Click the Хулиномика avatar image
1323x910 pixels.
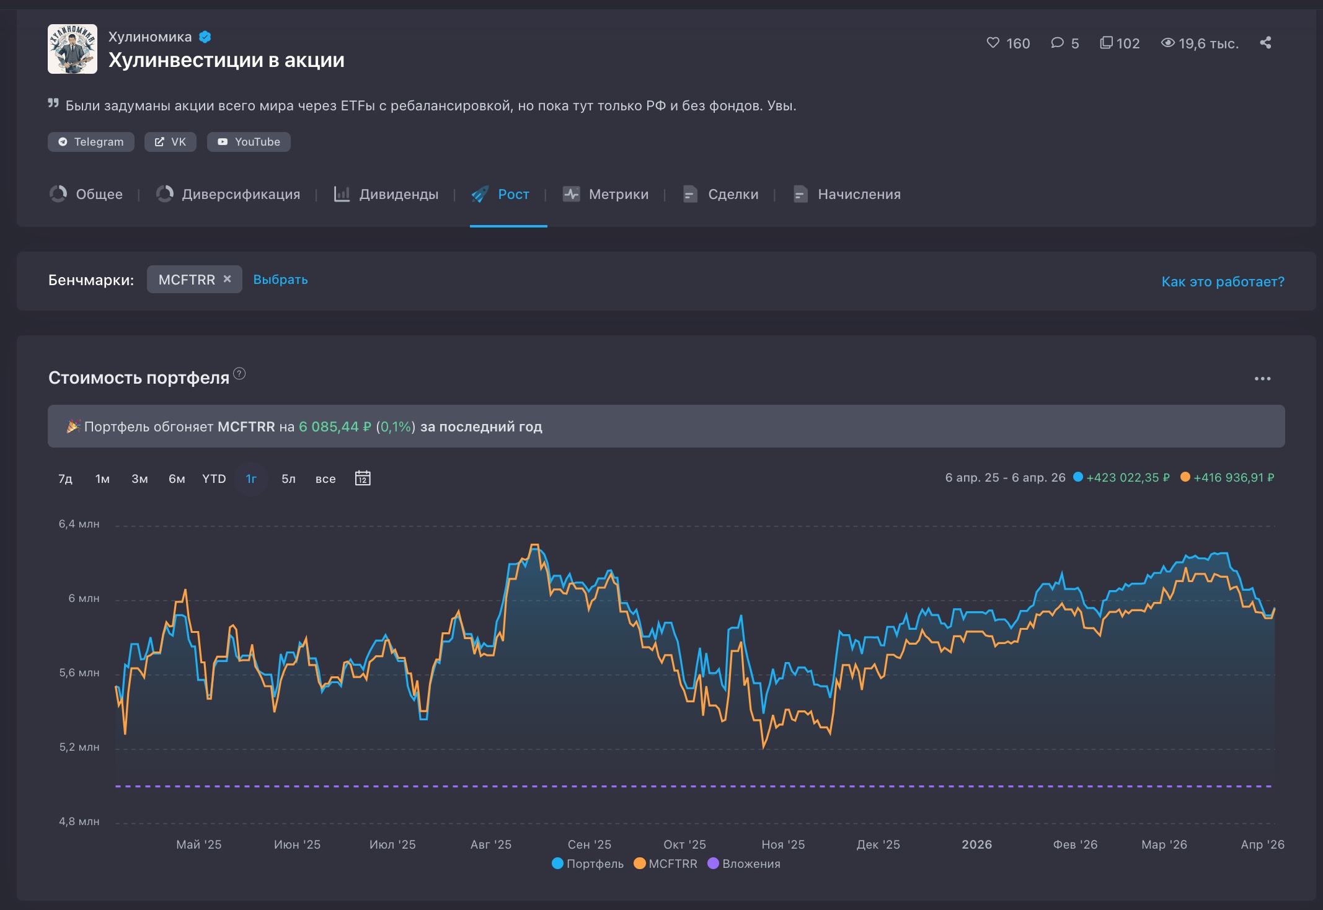[x=73, y=49]
